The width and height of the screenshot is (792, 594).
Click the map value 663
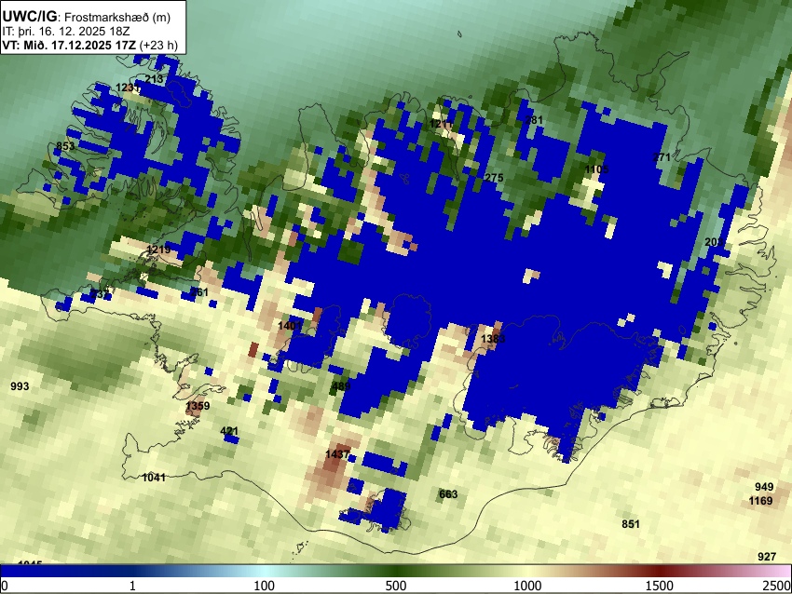448,494
